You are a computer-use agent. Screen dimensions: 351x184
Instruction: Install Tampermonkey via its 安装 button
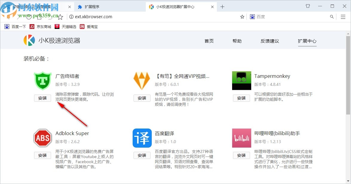pyautogui.click(x=241, y=98)
